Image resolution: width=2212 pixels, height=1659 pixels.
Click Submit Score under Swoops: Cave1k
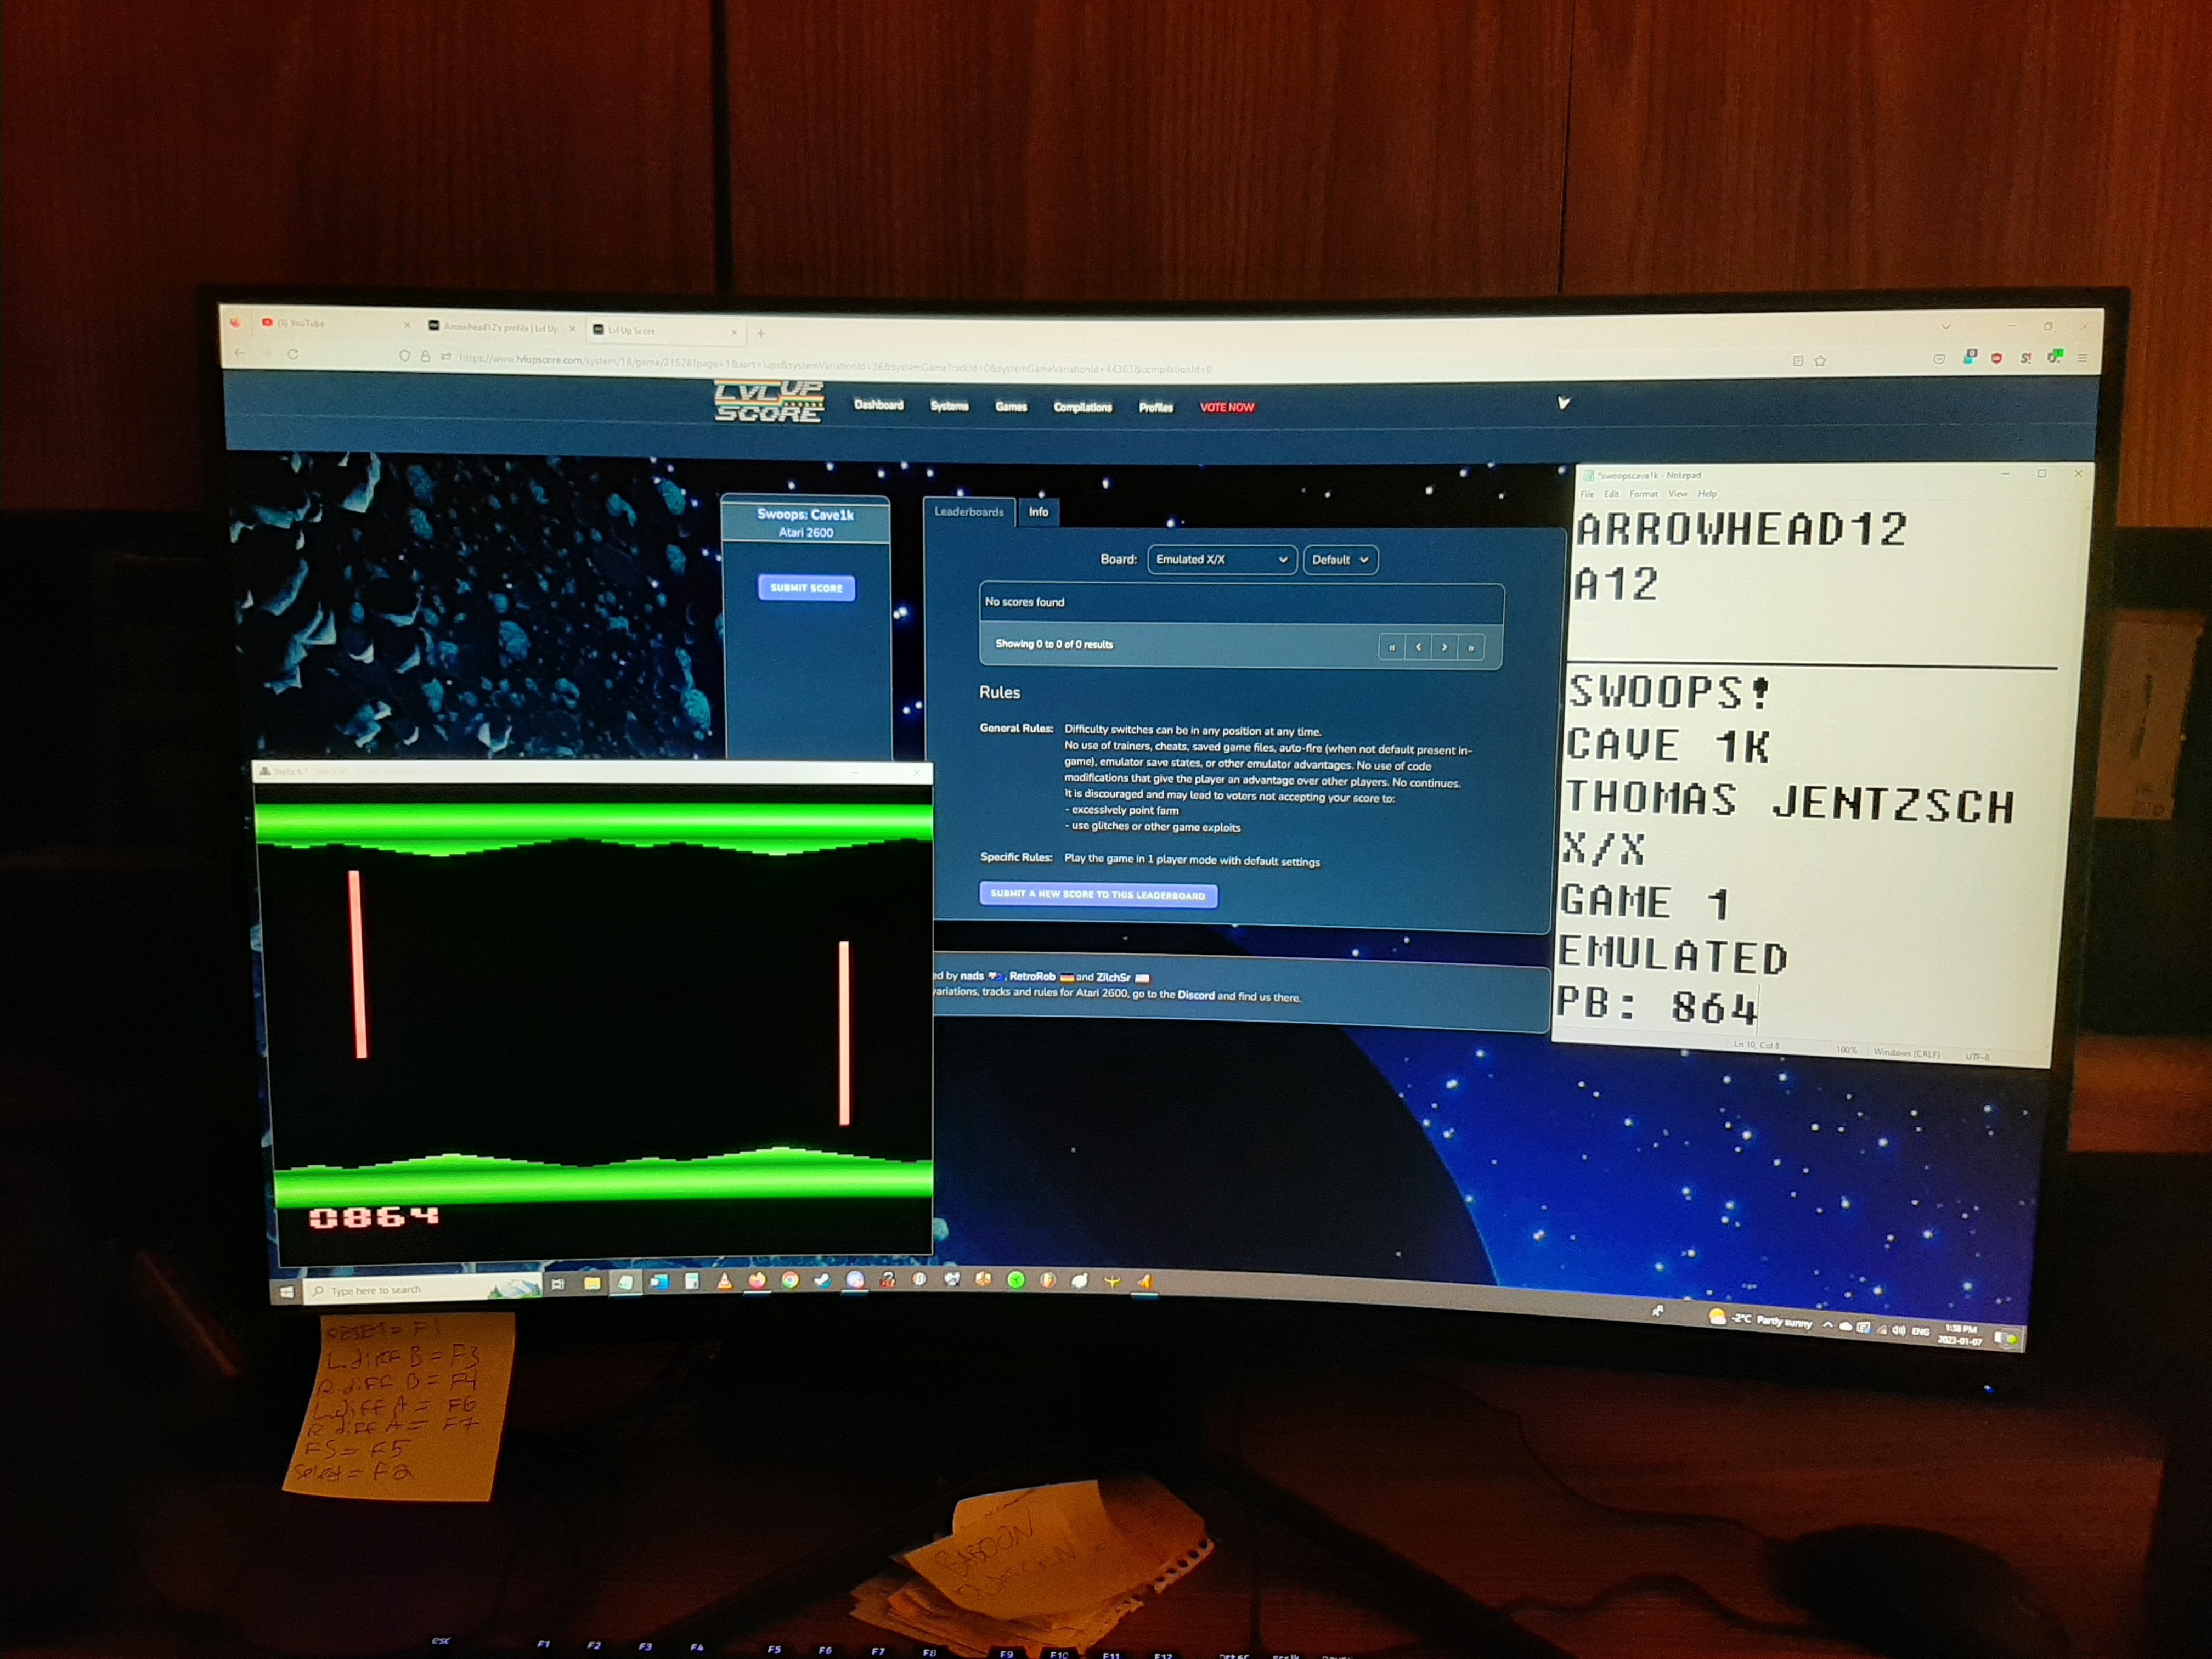(806, 588)
